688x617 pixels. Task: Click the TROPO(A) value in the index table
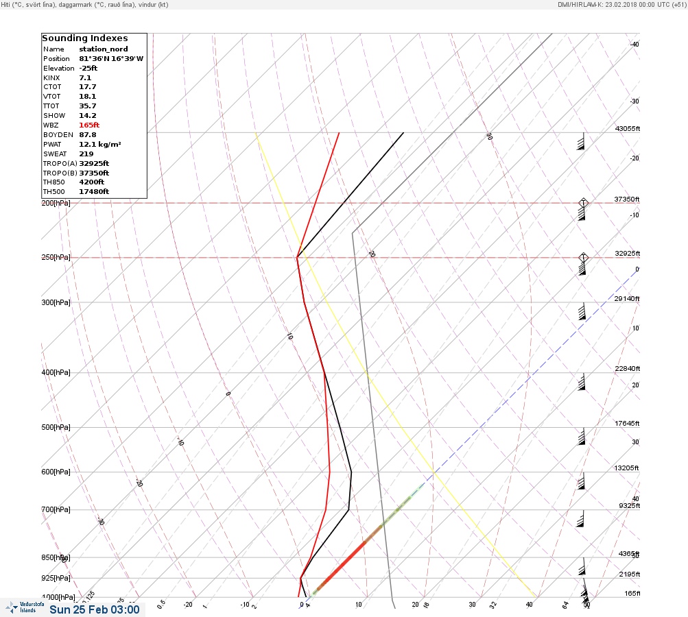tap(94, 164)
